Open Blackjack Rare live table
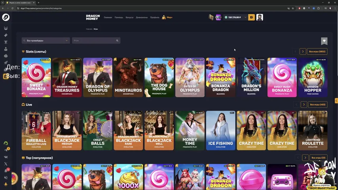338x190 pixels. (128, 131)
